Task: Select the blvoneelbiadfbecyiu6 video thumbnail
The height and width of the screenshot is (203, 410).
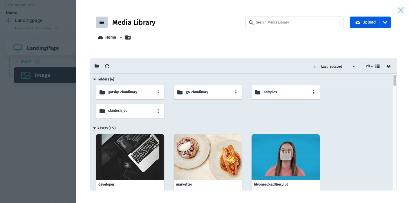Action: 286,157
